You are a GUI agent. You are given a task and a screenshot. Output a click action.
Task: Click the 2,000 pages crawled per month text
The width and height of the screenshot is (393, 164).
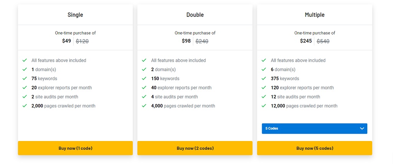[63, 106]
